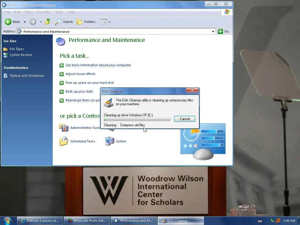Switch to Performance and Maintenance taskbar button
The width and height of the screenshot is (300, 225).
pos(134,221)
